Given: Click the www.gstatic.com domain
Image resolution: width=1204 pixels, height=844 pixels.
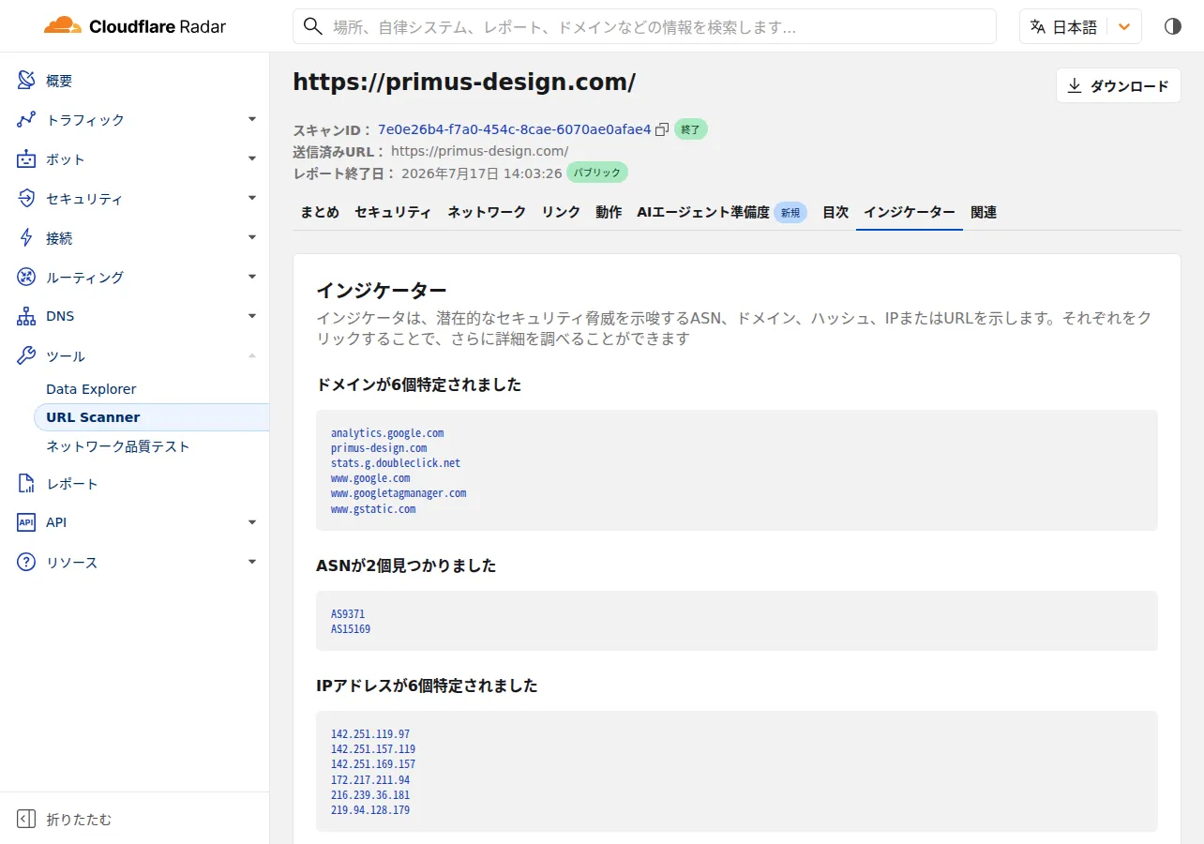Looking at the screenshot, I should [373, 509].
